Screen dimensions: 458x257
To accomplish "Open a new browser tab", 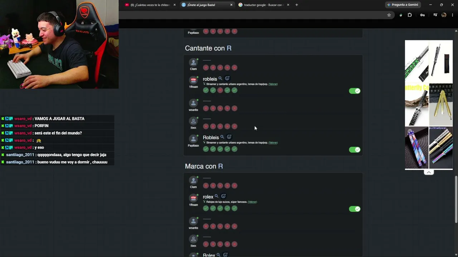I will point(297,5).
